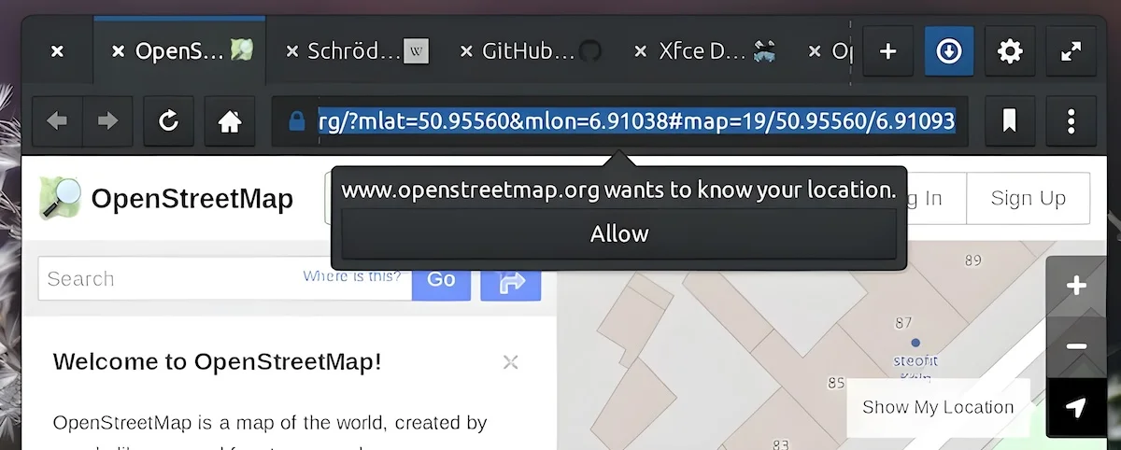
Task: Open the downloads button
Action: point(949,51)
